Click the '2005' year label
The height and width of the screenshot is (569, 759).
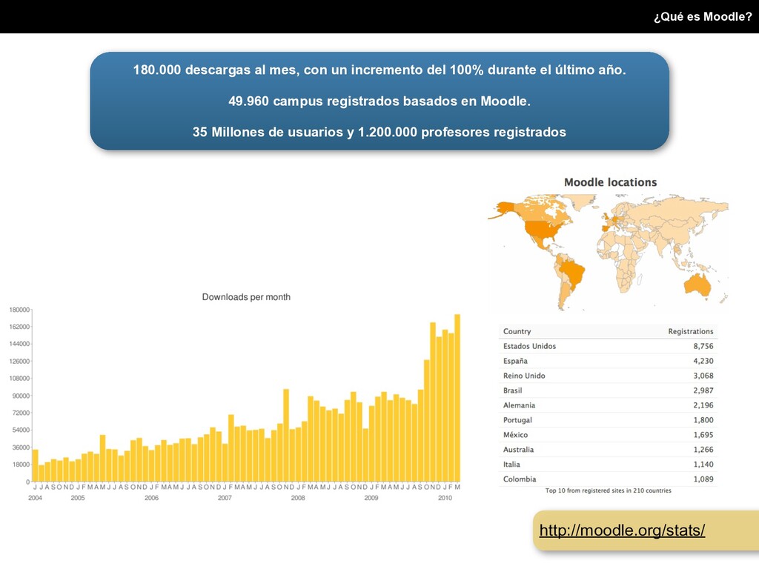[x=78, y=498]
